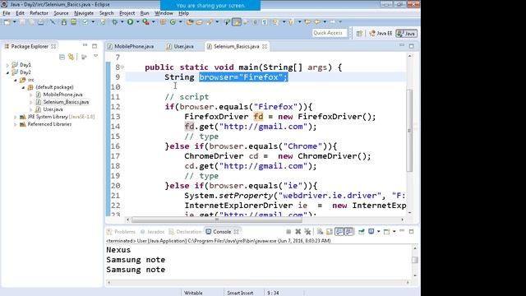Click the Print toolbar icon

point(40,22)
